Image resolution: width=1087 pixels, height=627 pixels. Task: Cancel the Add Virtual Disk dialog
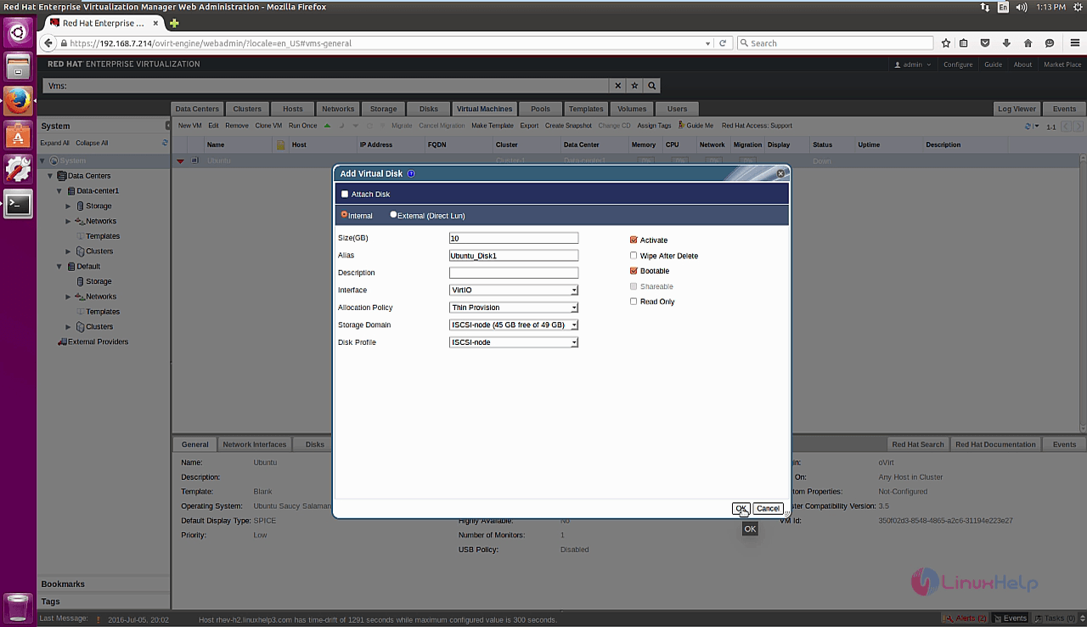(768, 508)
